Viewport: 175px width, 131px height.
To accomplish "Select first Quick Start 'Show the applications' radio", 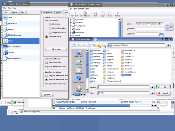I will click(x=46, y=76).
